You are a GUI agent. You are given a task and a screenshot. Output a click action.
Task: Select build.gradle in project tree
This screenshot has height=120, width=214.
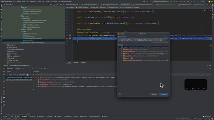[13, 47]
